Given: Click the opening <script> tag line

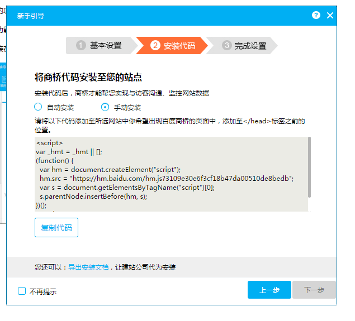Looking at the screenshot, I should [50, 142].
